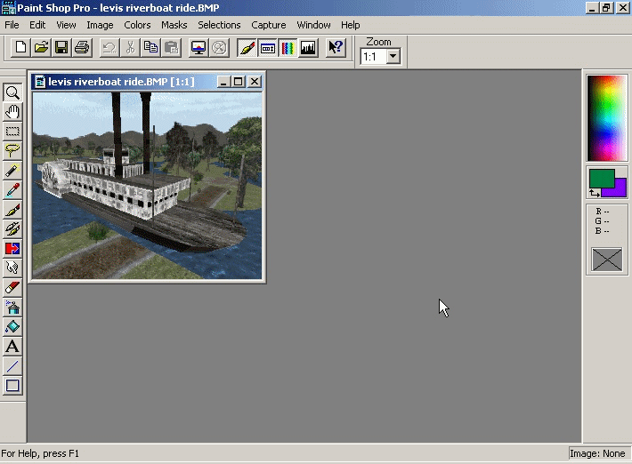This screenshot has width=632, height=464.
Task: Pick the Eyedropper tool
Action: (12, 189)
